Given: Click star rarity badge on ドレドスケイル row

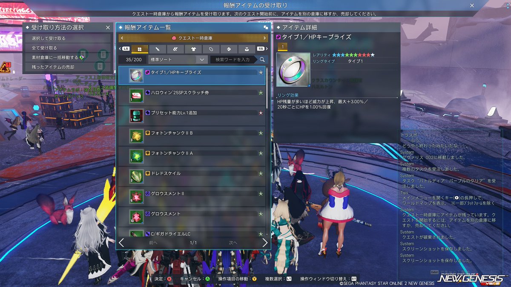Looking at the screenshot, I should click(261, 173).
